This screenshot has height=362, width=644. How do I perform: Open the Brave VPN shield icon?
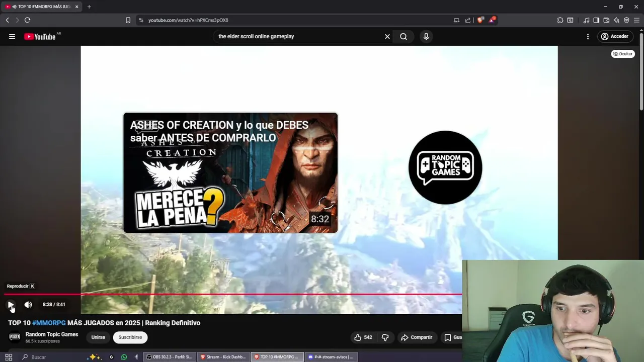click(626, 20)
